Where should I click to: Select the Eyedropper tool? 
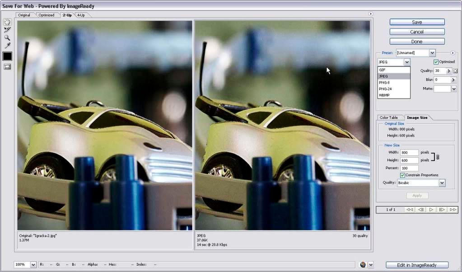click(x=7, y=46)
